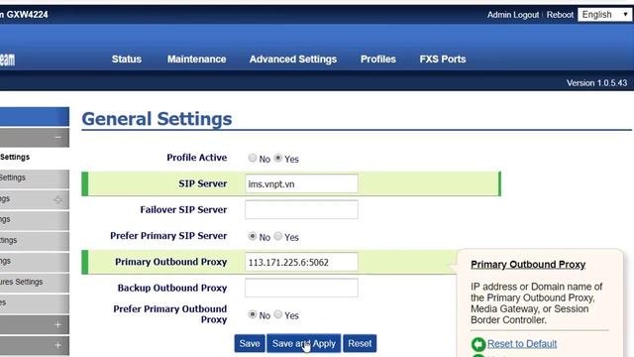Click the Admin Logout link
The image size is (634, 357).
[513, 15]
